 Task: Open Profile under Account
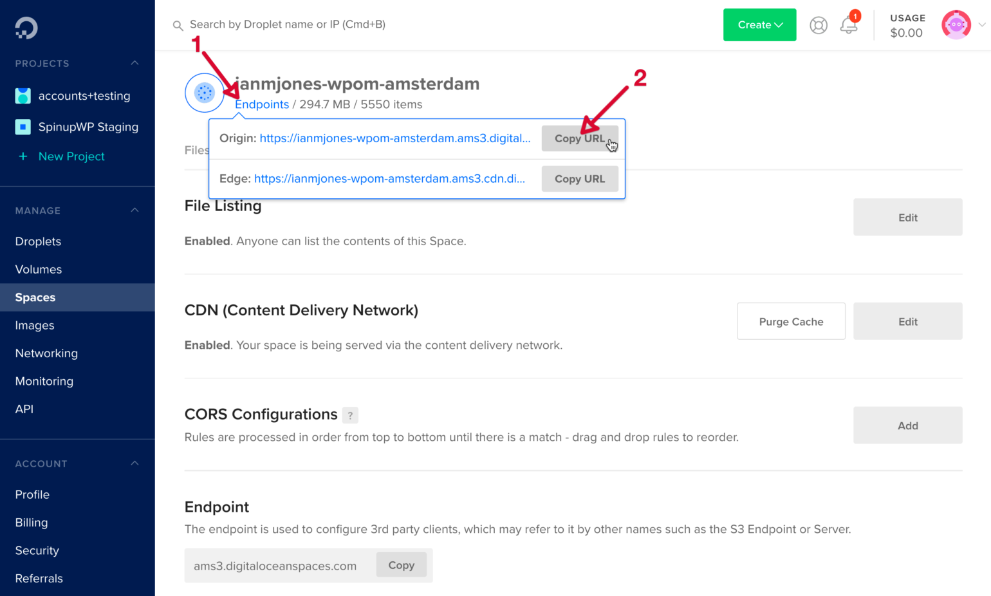click(32, 495)
